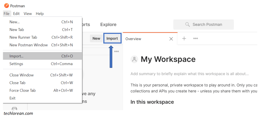Choose Force Close Tab menu entry

42,90
